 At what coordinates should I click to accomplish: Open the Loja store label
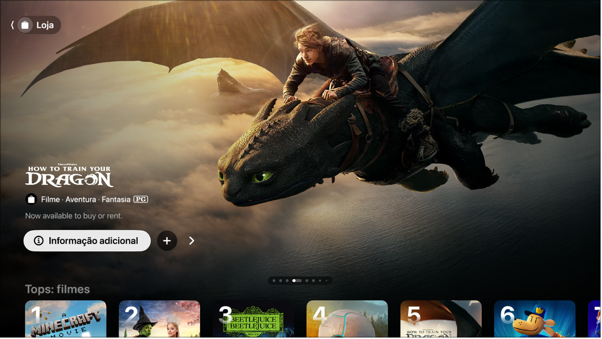pyautogui.click(x=45, y=25)
